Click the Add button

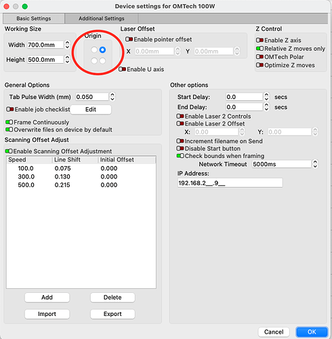tap(47, 298)
